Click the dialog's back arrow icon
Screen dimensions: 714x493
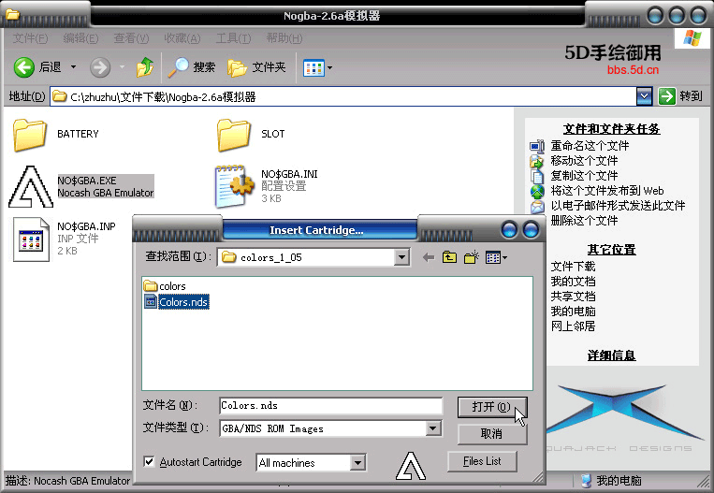coord(428,257)
